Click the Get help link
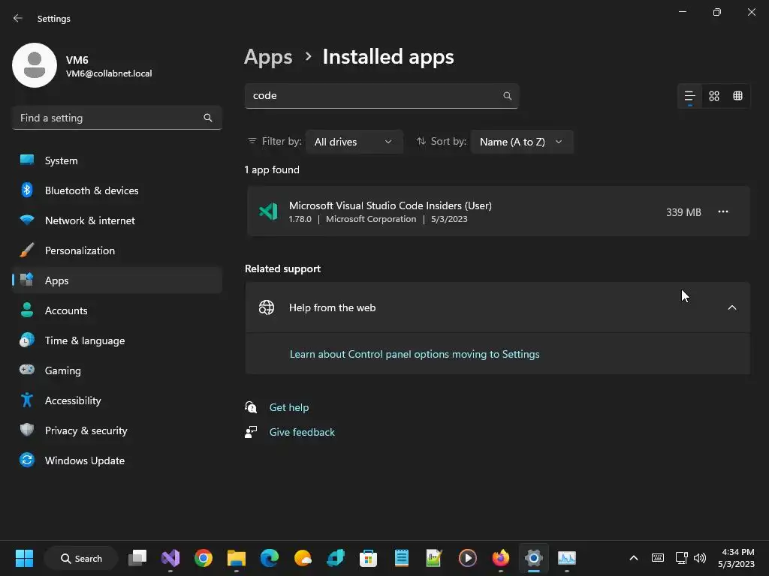Viewport: 769px width, 576px height. point(289,407)
